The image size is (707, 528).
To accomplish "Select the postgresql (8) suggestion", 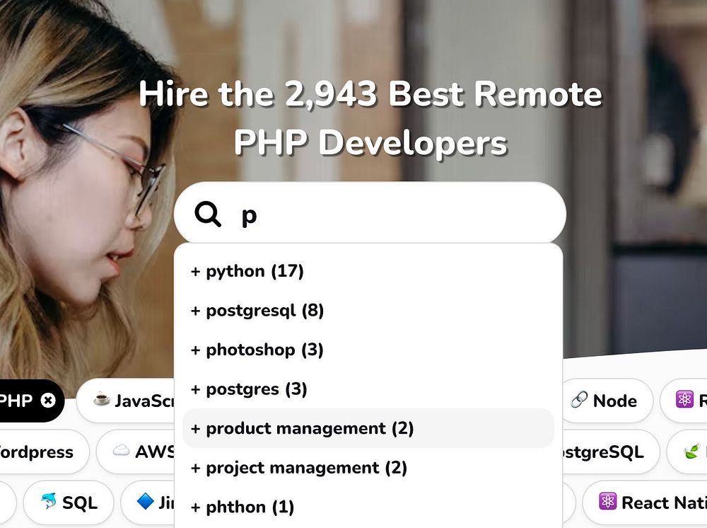I will (368, 311).
